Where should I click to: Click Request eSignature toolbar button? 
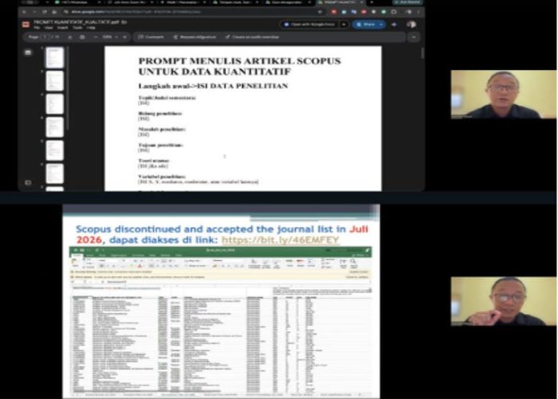click(194, 37)
